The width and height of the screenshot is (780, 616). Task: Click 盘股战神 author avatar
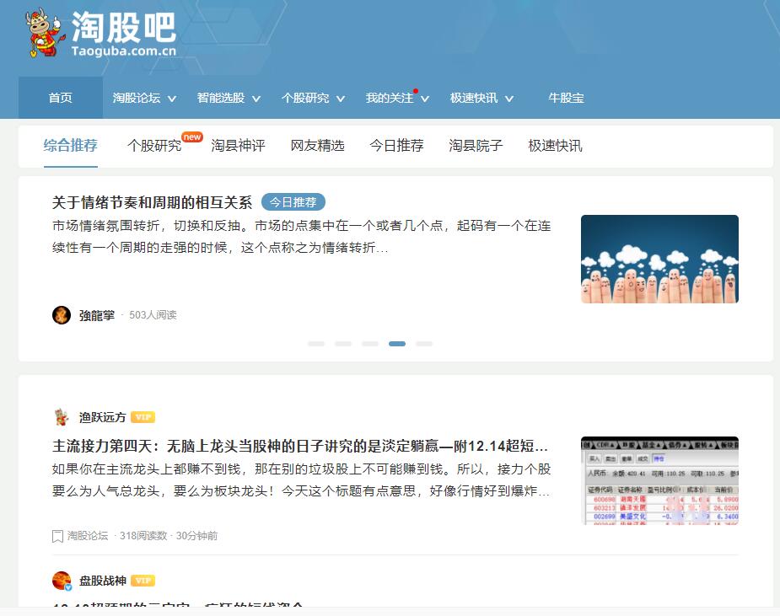(x=62, y=581)
